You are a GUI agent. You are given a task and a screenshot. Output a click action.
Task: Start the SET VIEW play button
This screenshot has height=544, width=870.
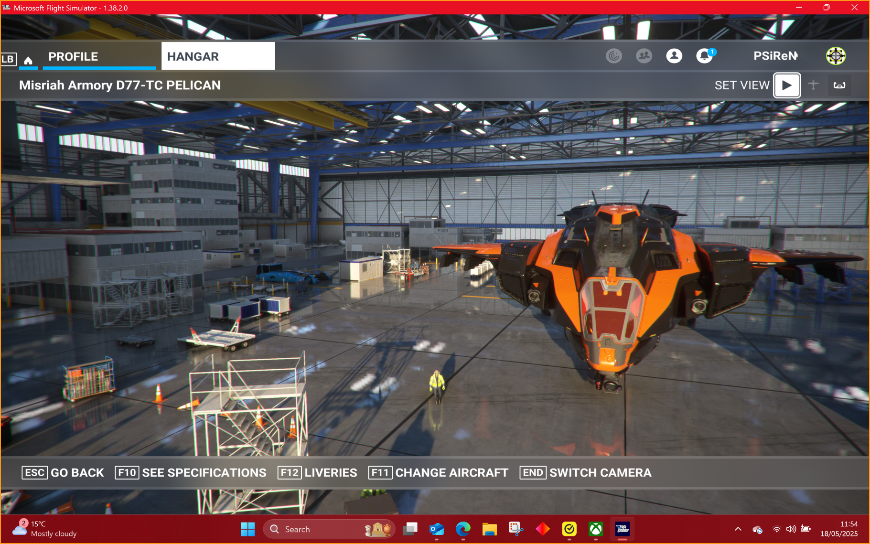point(787,85)
